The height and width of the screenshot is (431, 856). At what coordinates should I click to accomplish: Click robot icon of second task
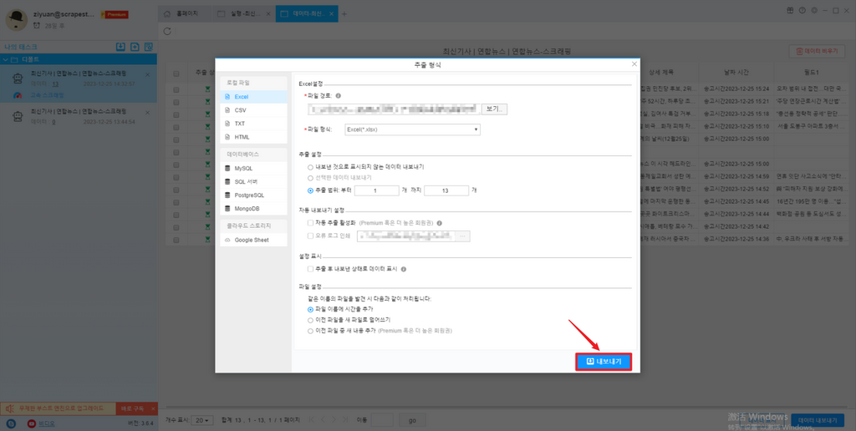tap(18, 117)
